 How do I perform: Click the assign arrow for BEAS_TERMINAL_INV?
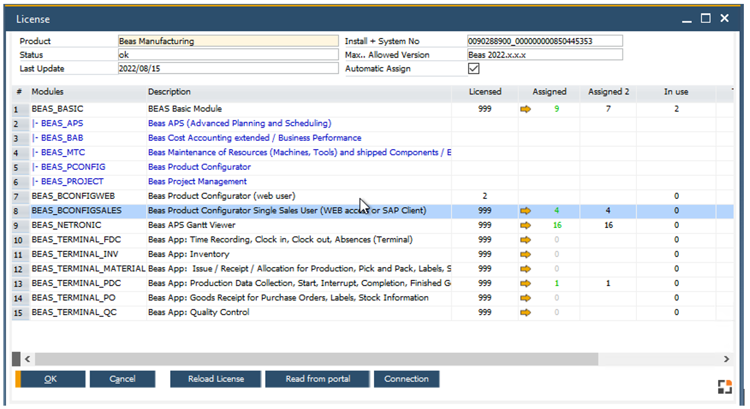pyautogui.click(x=526, y=254)
